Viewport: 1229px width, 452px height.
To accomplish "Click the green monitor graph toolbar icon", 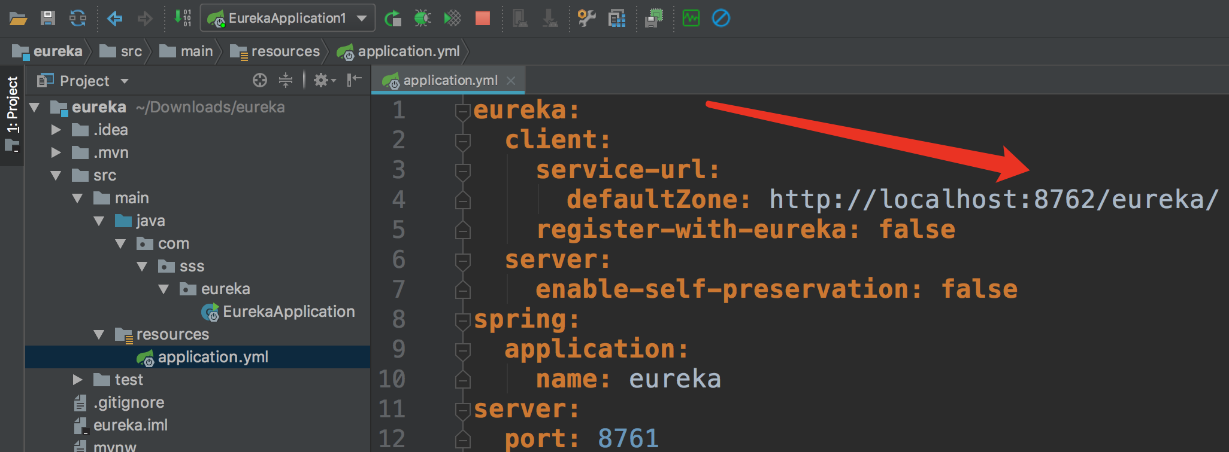I will tap(691, 19).
